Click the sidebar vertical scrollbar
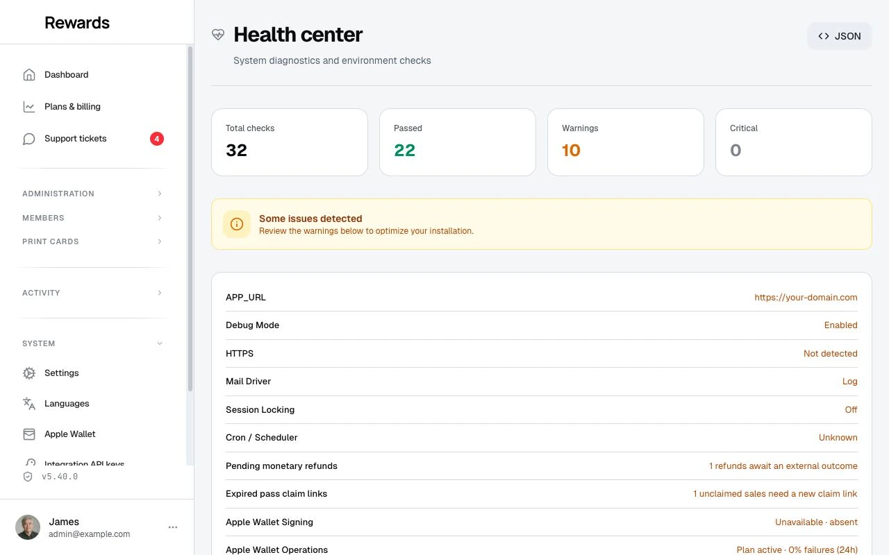This screenshot has height=555, width=889. click(190, 219)
